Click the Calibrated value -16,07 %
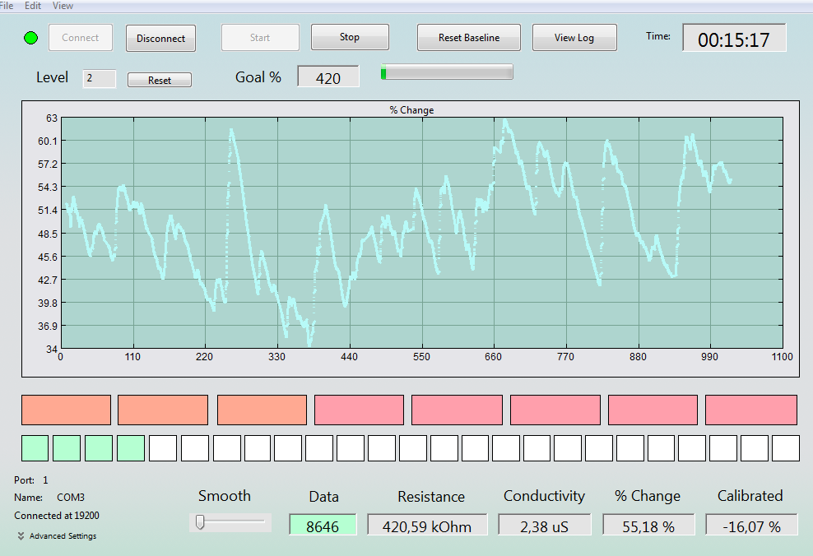Image resolution: width=813 pixels, height=556 pixels. [x=751, y=526]
